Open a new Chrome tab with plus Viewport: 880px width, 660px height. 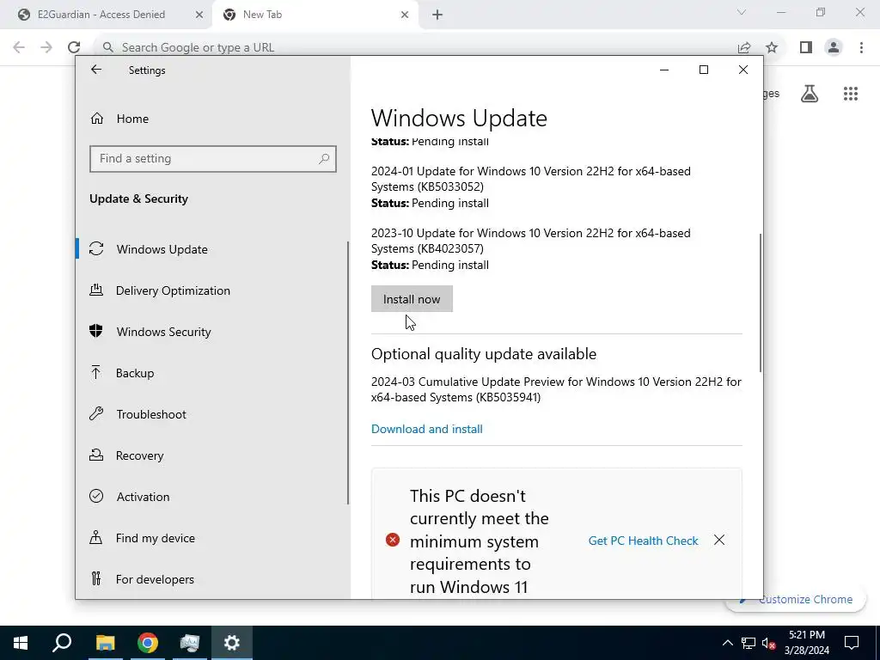tap(437, 15)
